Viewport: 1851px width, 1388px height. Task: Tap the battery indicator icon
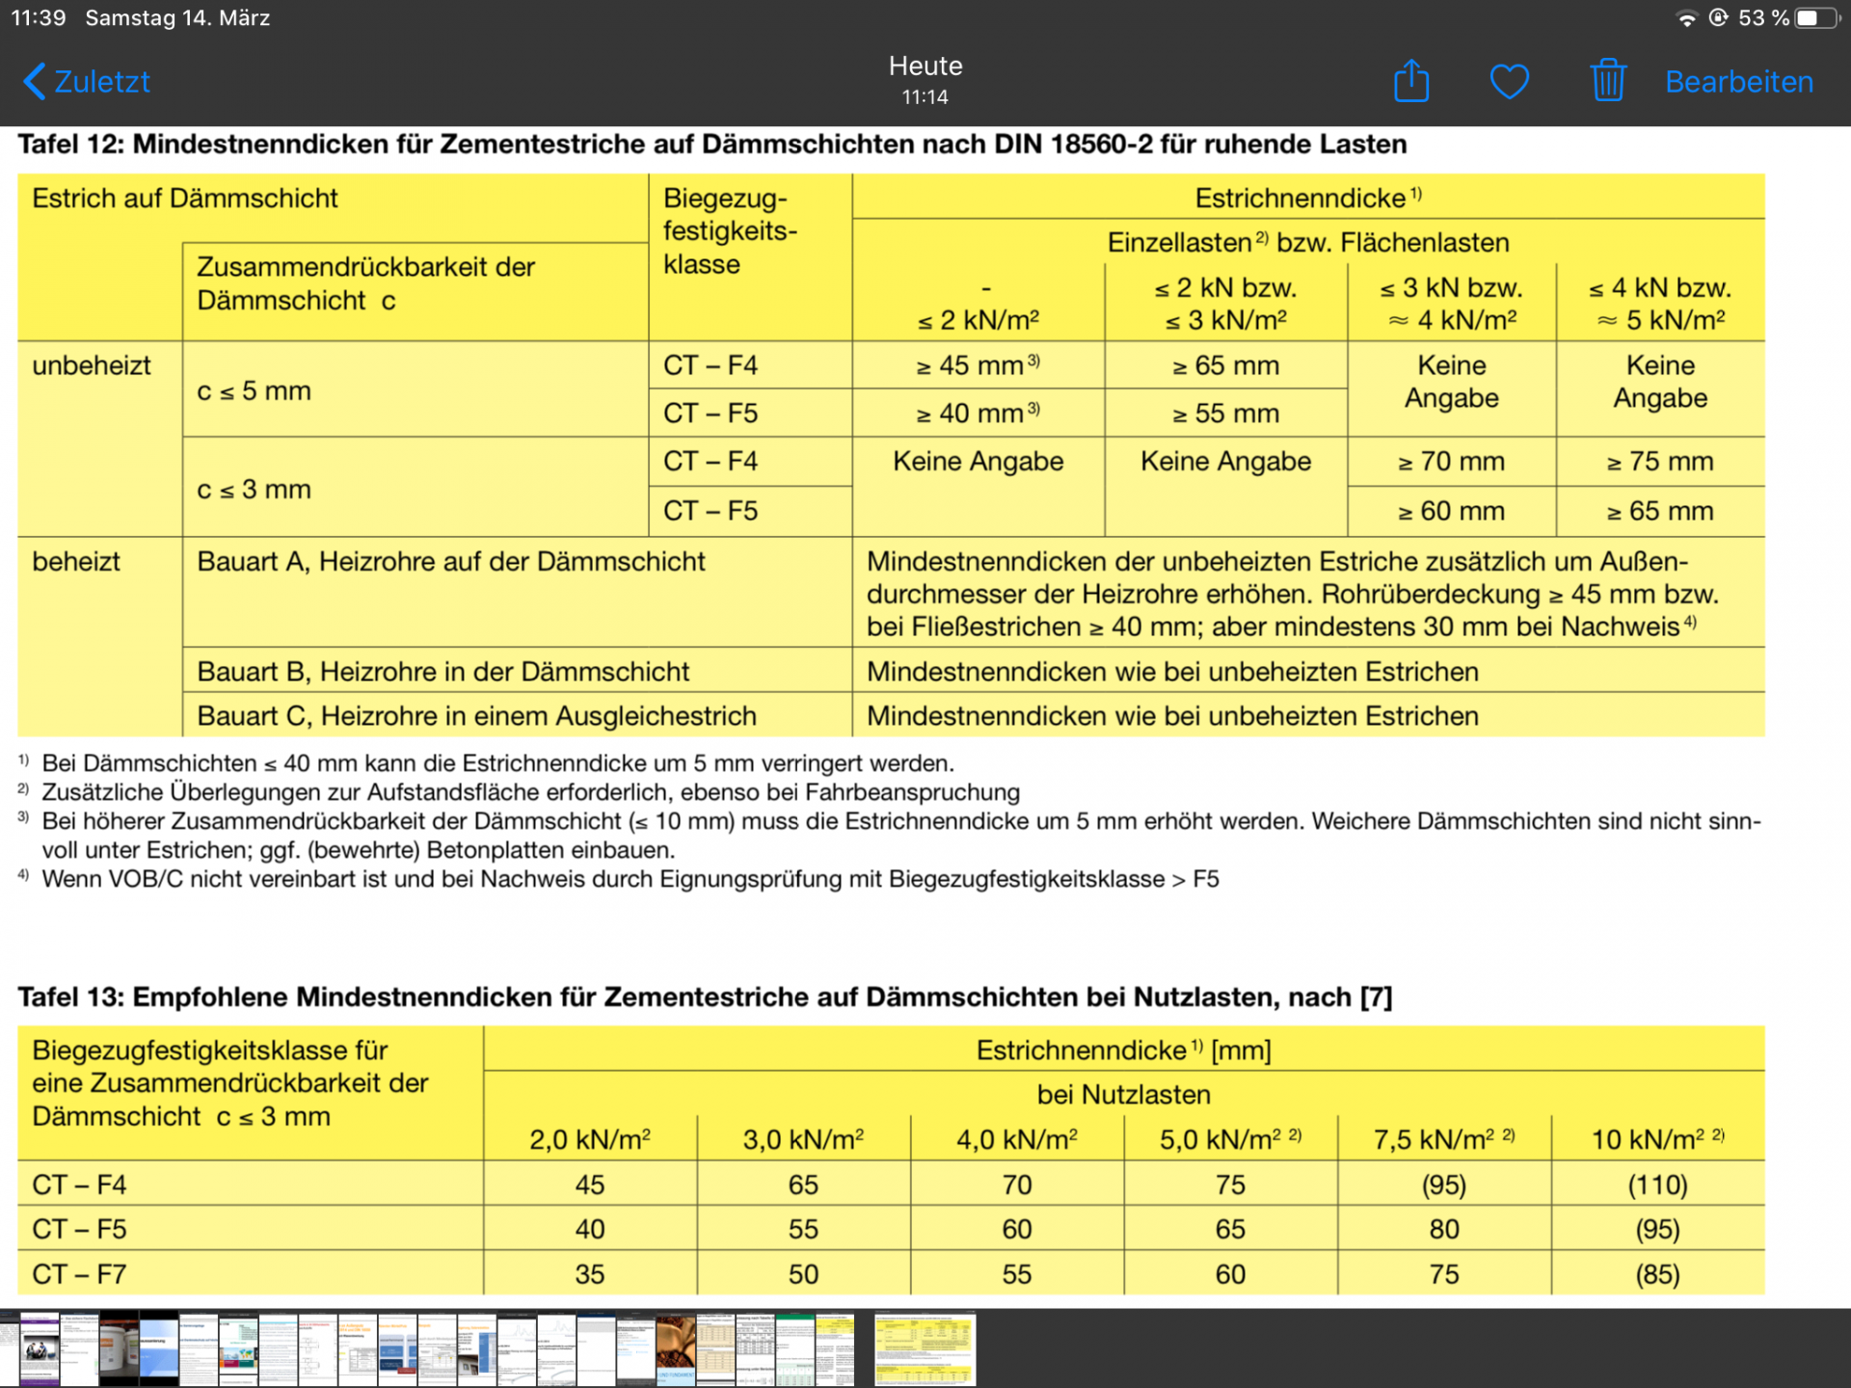[x=1817, y=18]
